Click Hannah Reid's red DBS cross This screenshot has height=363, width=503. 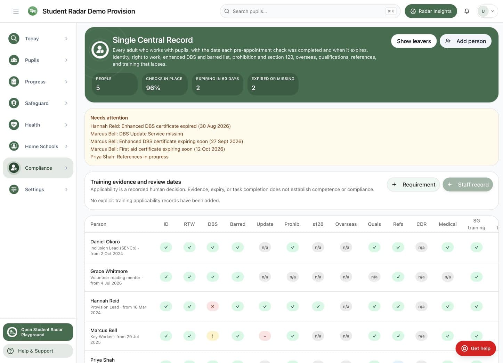pos(213,306)
